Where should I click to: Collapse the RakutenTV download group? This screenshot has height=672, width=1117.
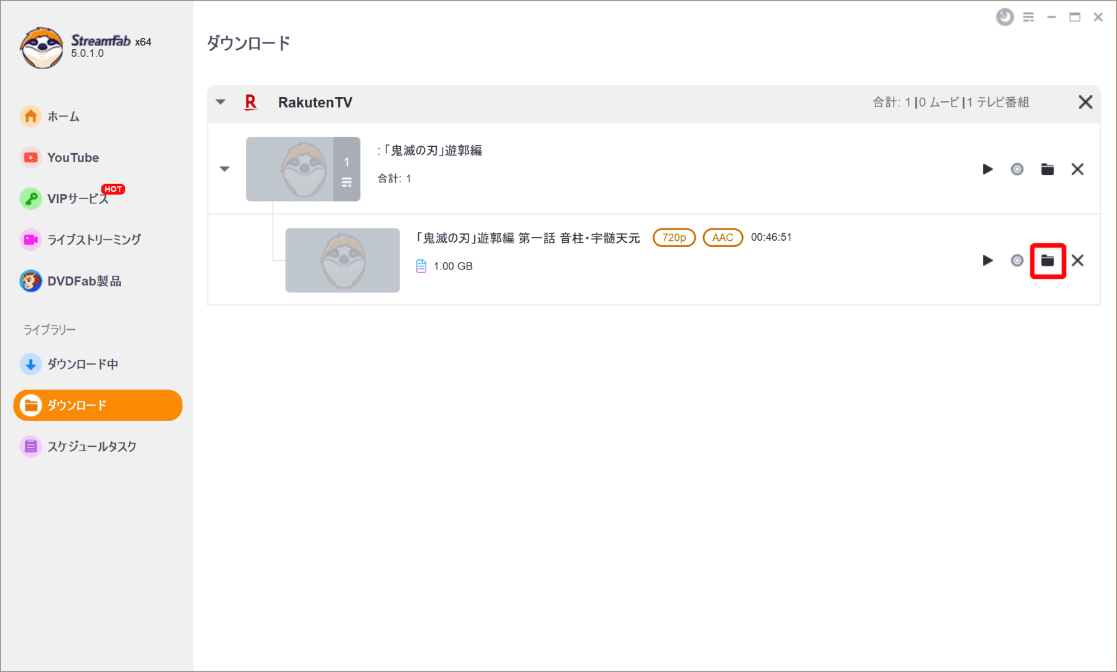pyautogui.click(x=221, y=101)
